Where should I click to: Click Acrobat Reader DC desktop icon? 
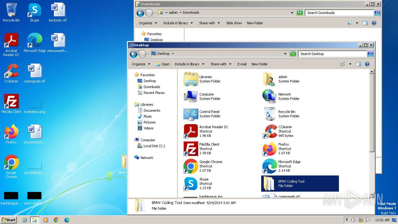(11, 45)
